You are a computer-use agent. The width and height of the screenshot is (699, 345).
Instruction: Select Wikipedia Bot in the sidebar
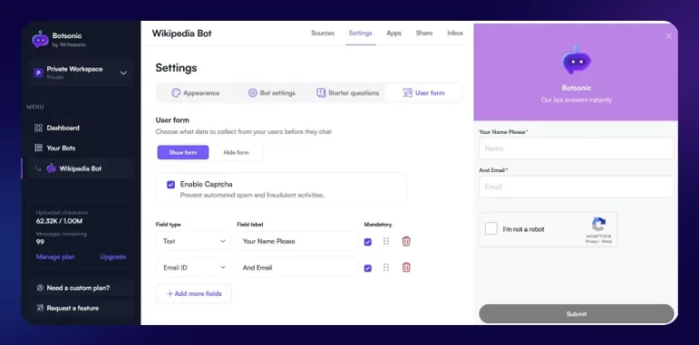pyautogui.click(x=81, y=168)
